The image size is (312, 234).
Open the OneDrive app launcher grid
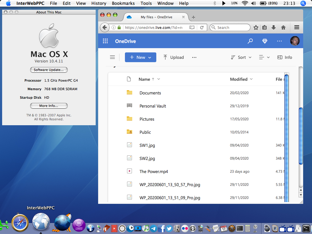point(105,41)
